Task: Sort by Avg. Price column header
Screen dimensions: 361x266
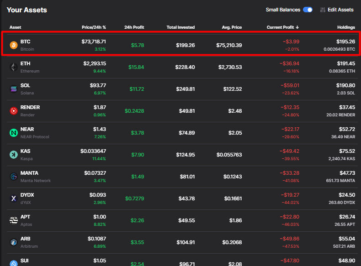Action: coord(232,27)
